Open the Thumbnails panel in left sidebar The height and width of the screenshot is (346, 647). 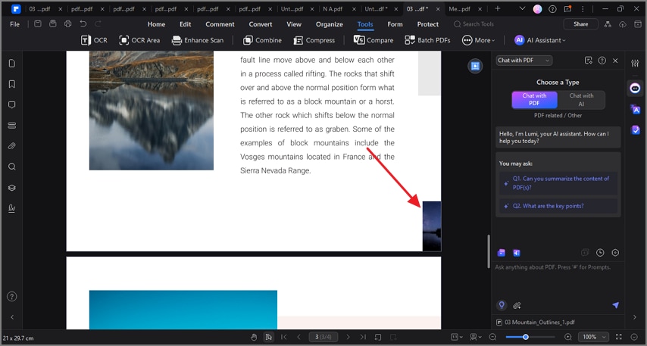[x=12, y=63]
